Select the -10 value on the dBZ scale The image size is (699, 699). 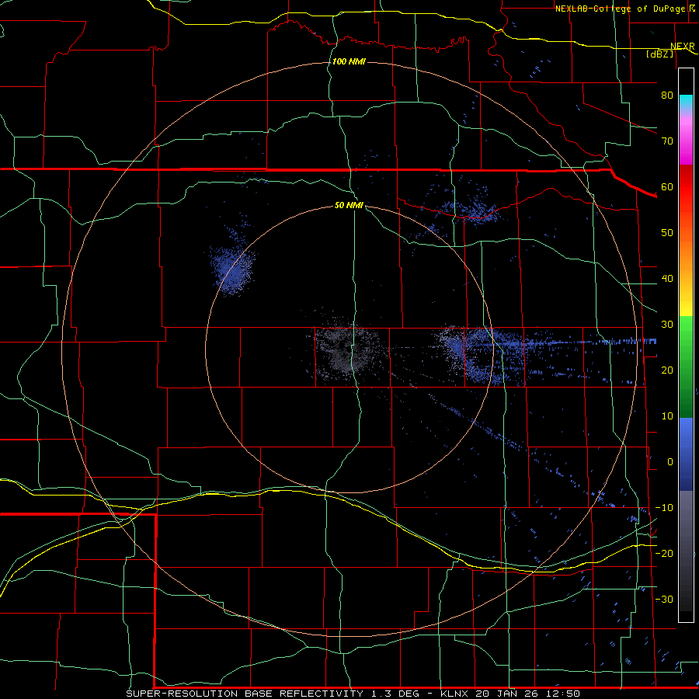[x=664, y=508]
